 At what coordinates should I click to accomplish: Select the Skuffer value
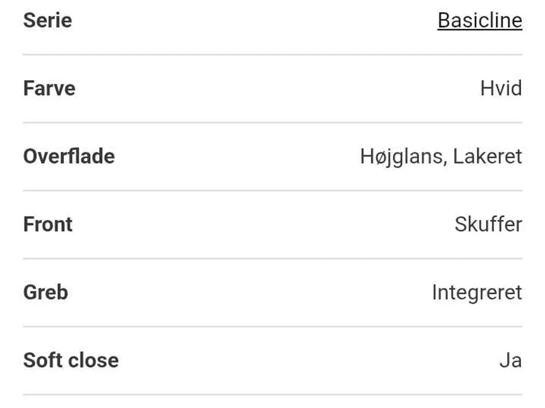click(x=488, y=224)
